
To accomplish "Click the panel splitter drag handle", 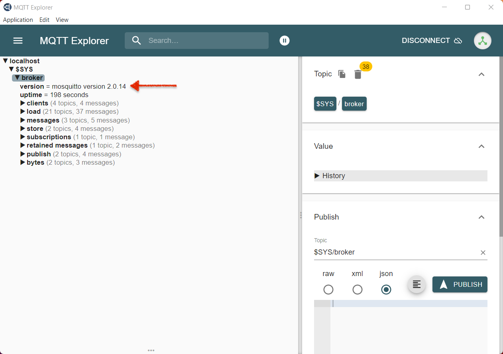I will click(x=301, y=215).
